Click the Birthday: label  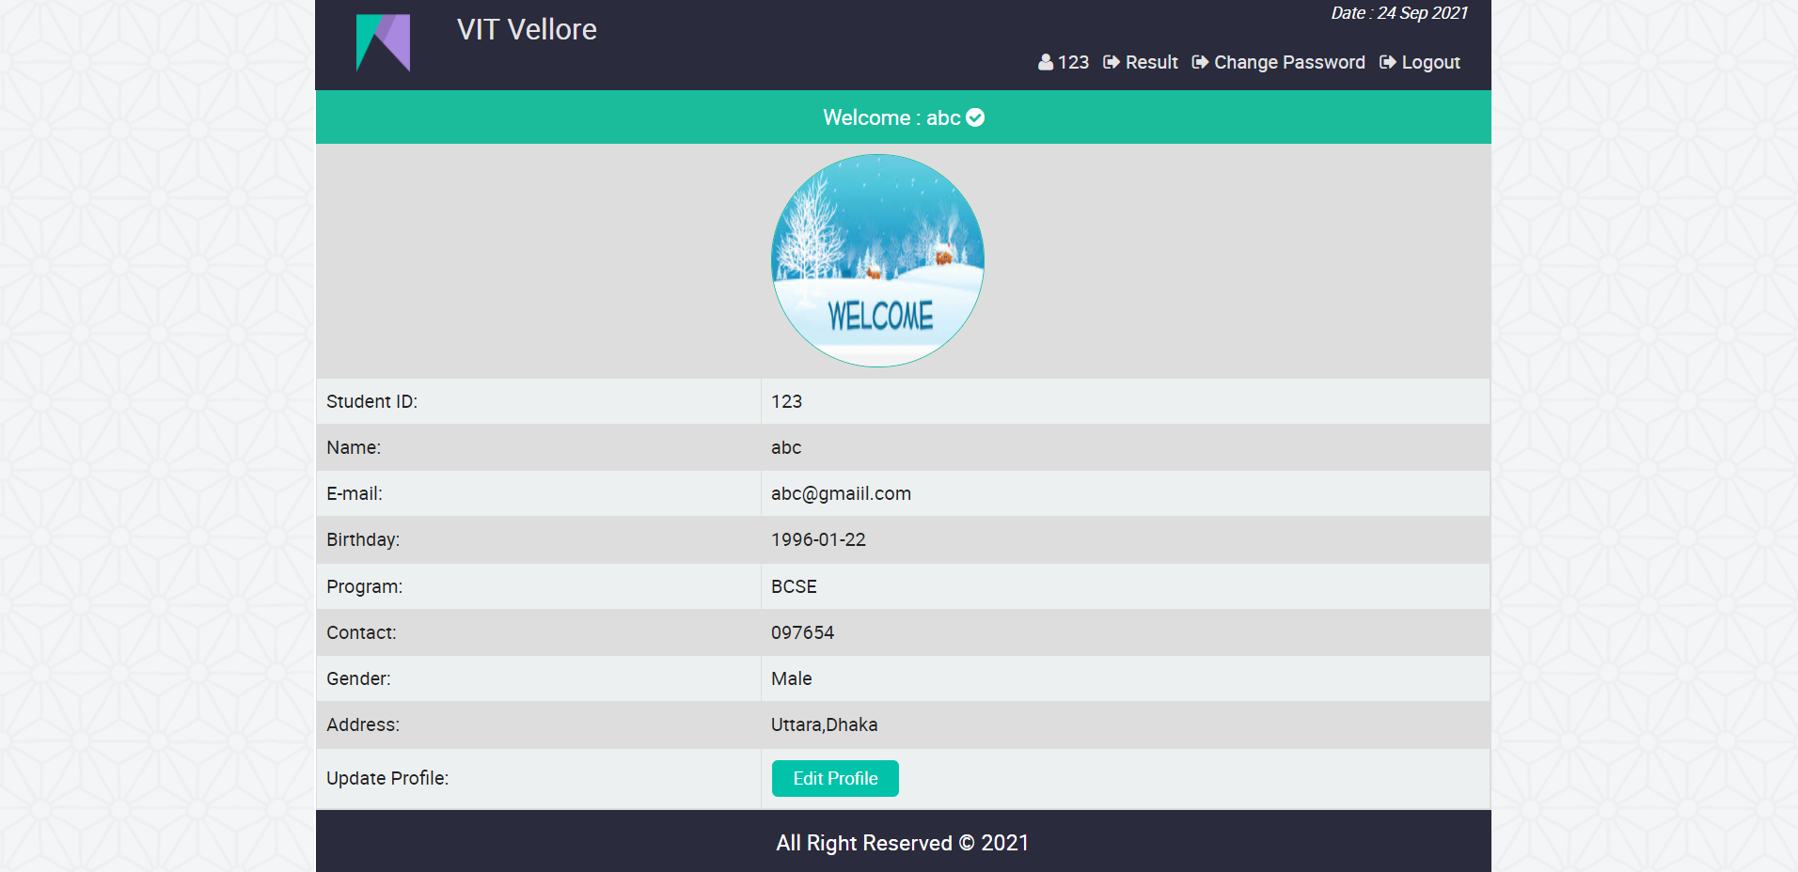click(x=363, y=539)
